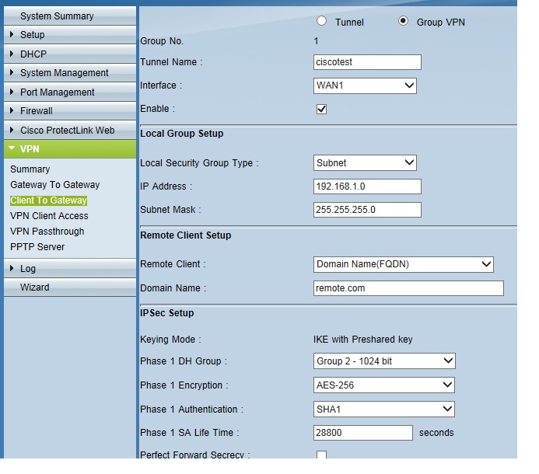Image resolution: width=539 pixels, height=474 pixels.
Task: Click the 'Remote Client Setup' heading
Action: point(186,235)
